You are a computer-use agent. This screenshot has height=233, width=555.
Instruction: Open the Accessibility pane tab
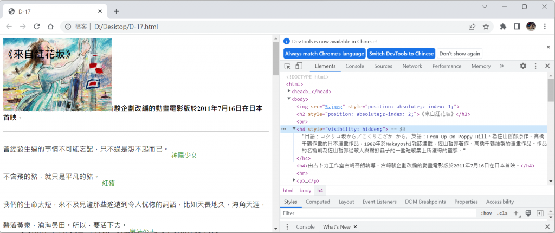500,202
